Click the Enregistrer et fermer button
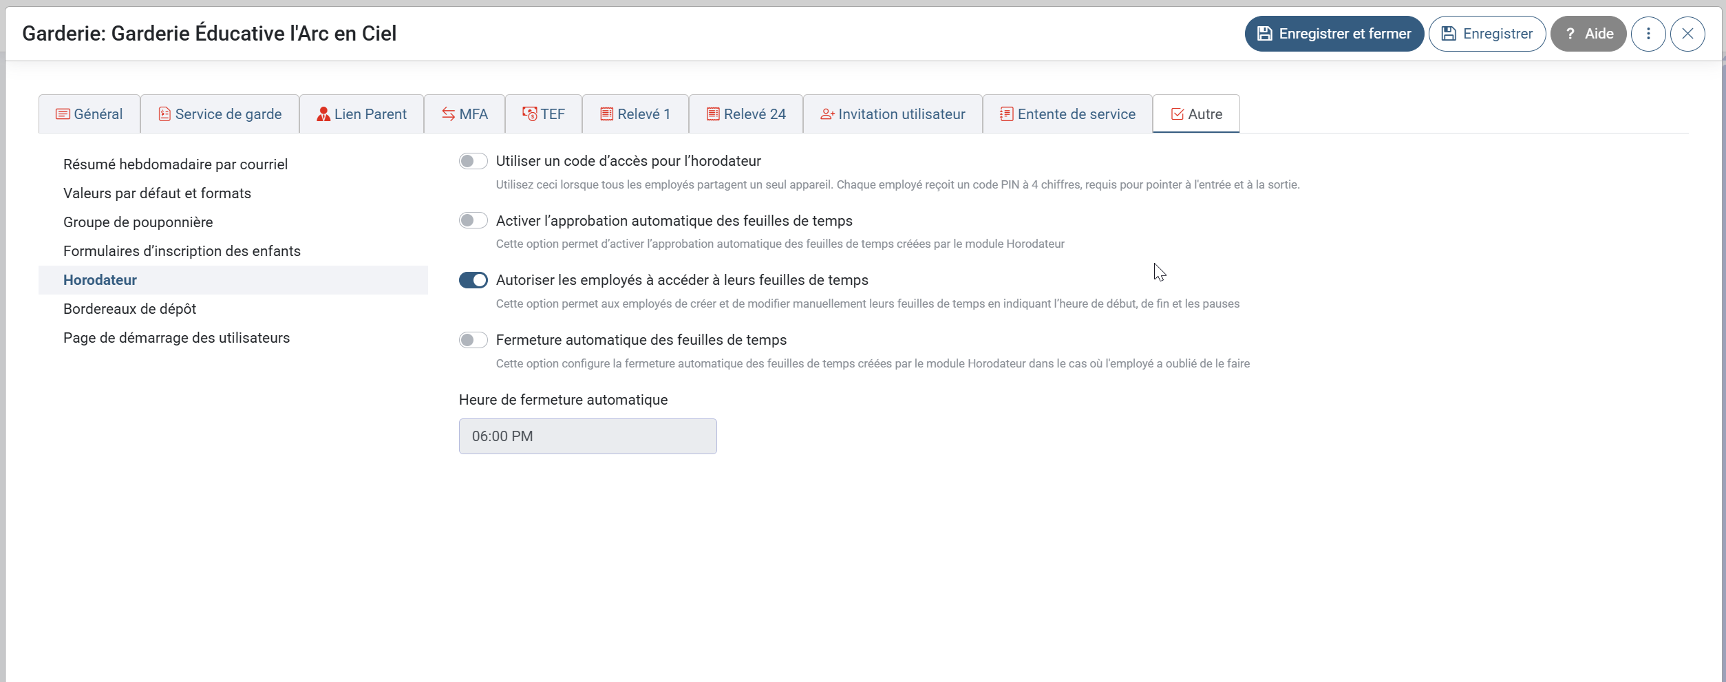The image size is (1726, 682). point(1334,33)
